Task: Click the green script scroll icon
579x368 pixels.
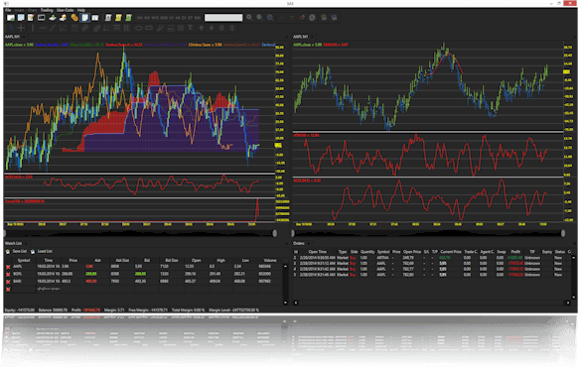Action: coord(129,17)
